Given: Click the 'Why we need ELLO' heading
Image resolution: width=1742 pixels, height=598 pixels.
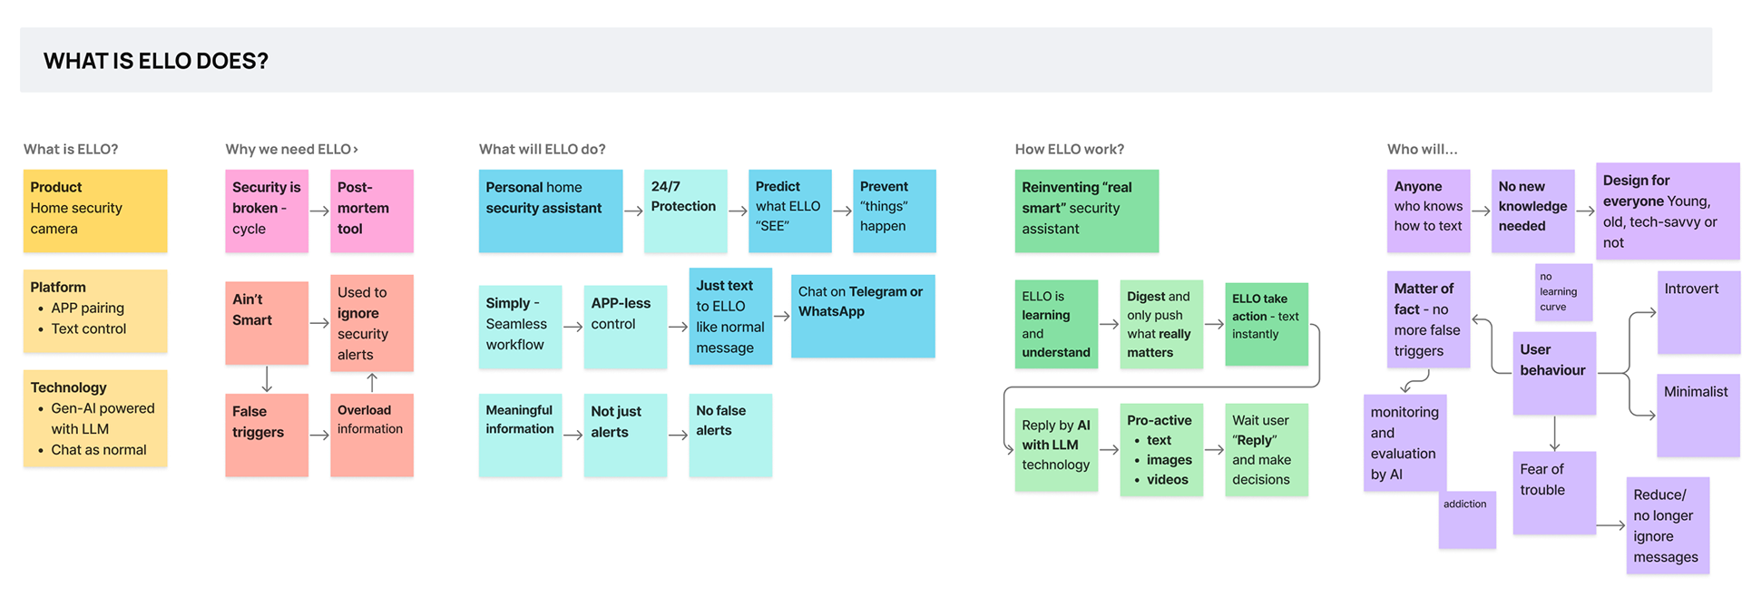Looking at the screenshot, I should pos(291,149).
